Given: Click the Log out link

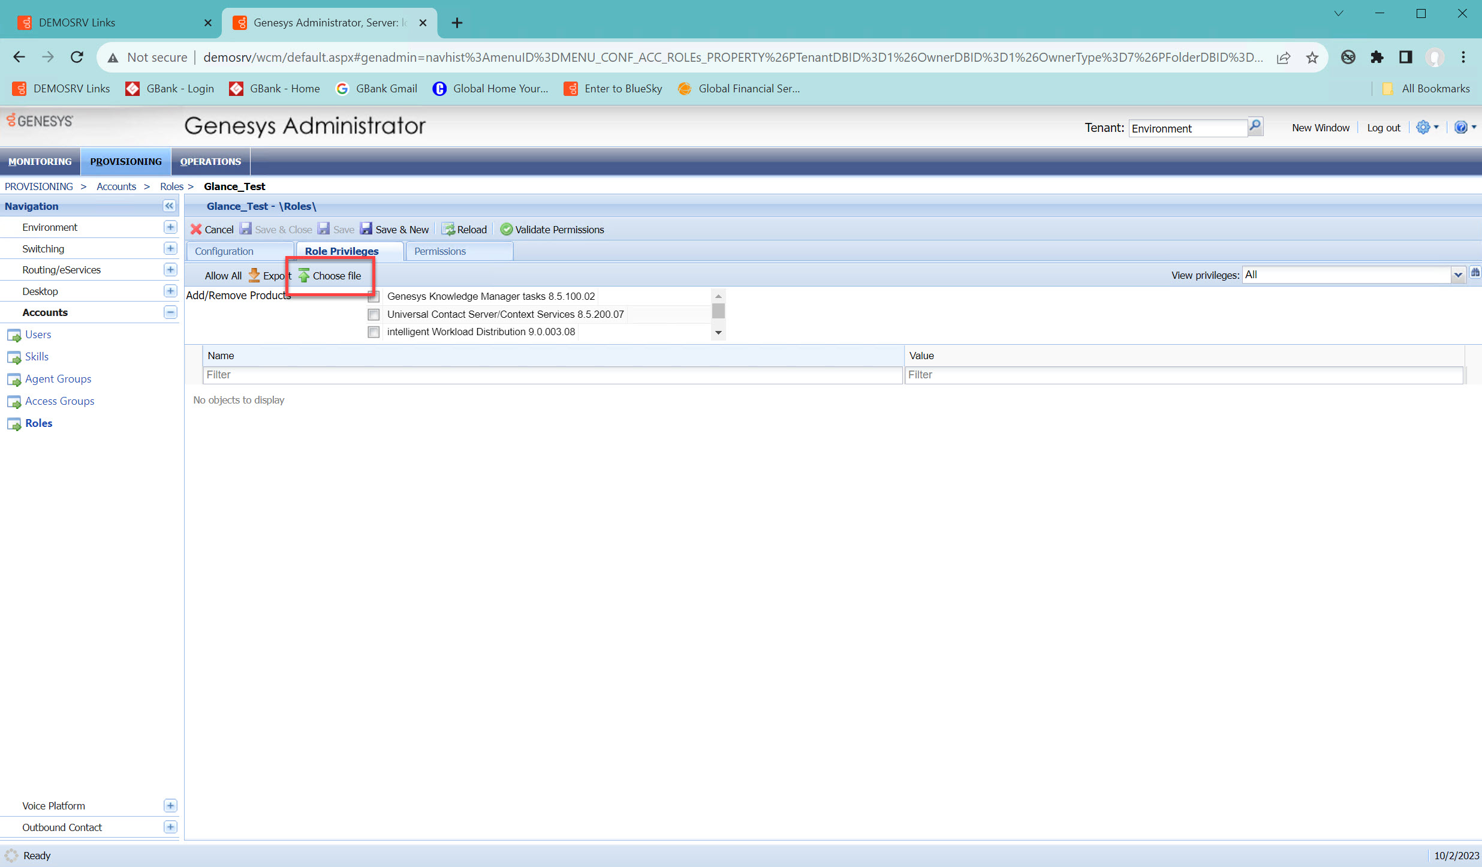Looking at the screenshot, I should click(x=1384, y=128).
